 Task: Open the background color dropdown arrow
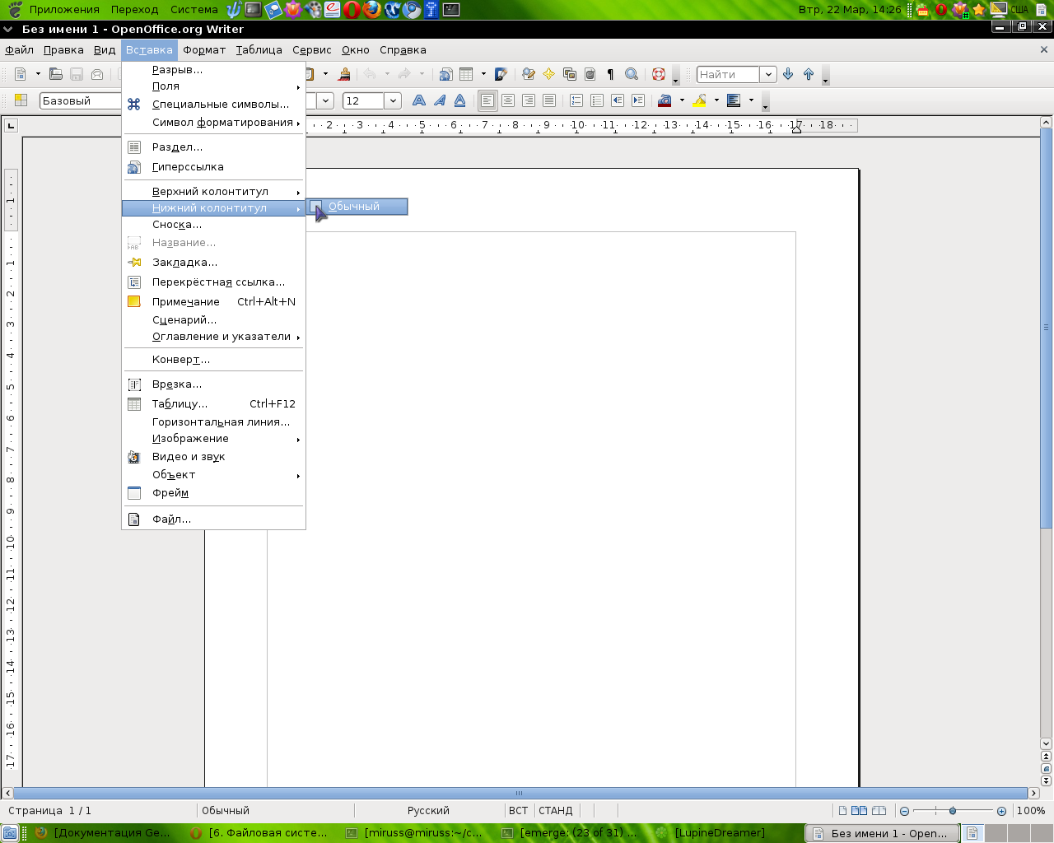coord(751,100)
